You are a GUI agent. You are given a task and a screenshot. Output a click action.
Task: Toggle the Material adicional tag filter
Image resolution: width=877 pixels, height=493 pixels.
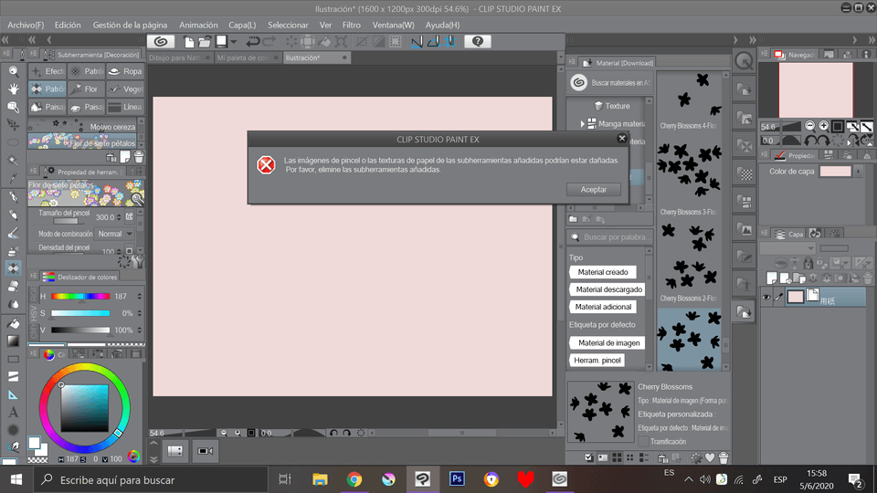[603, 307]
